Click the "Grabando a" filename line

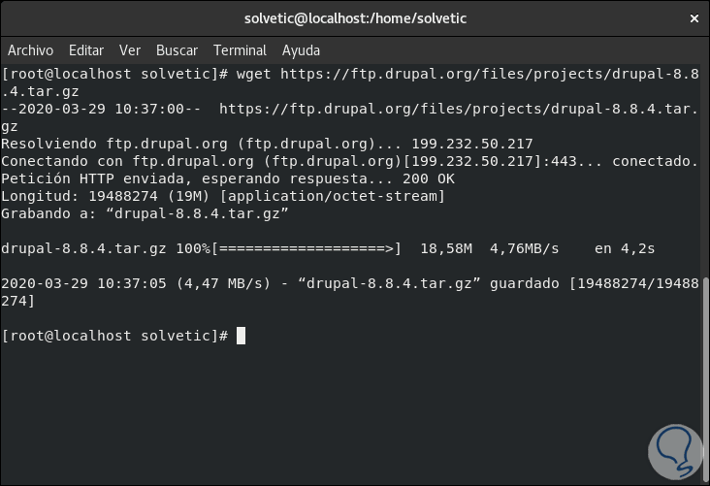pos(145,213)
